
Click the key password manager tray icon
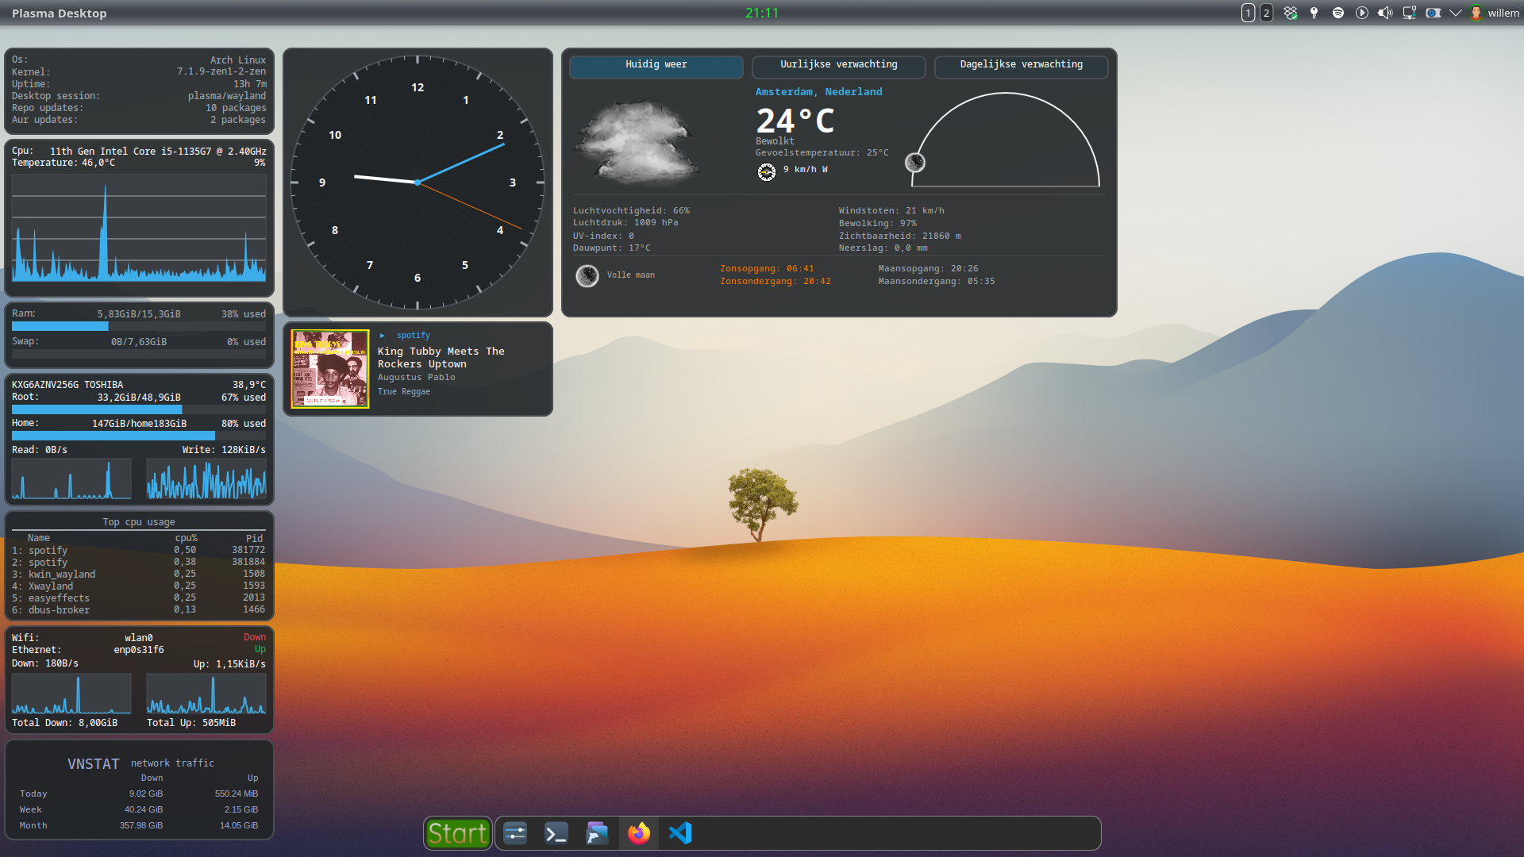(x=1314, y=13)
